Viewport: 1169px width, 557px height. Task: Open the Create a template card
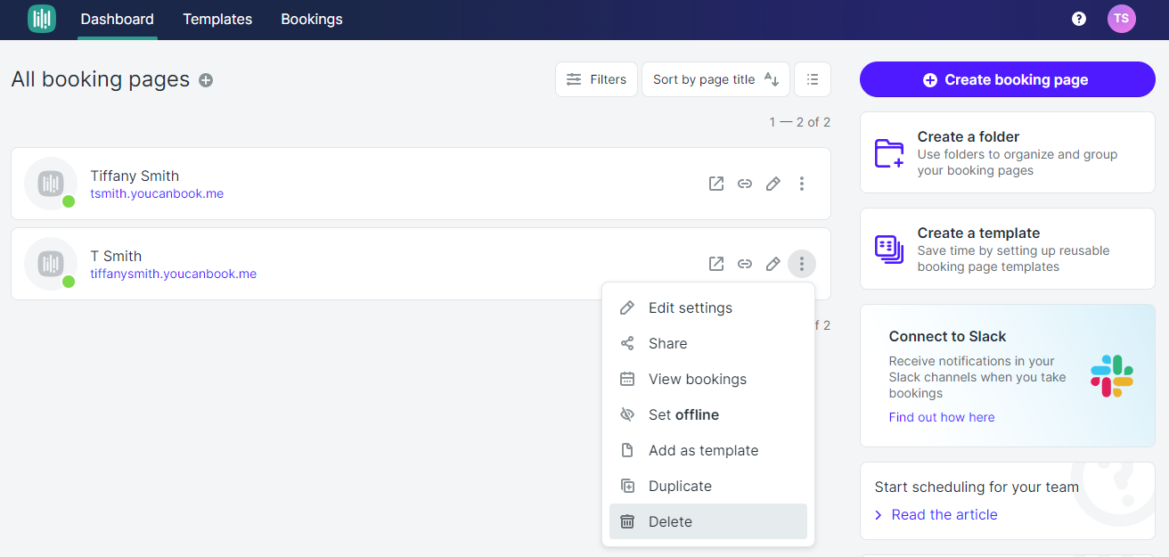tap(1008, 249)
